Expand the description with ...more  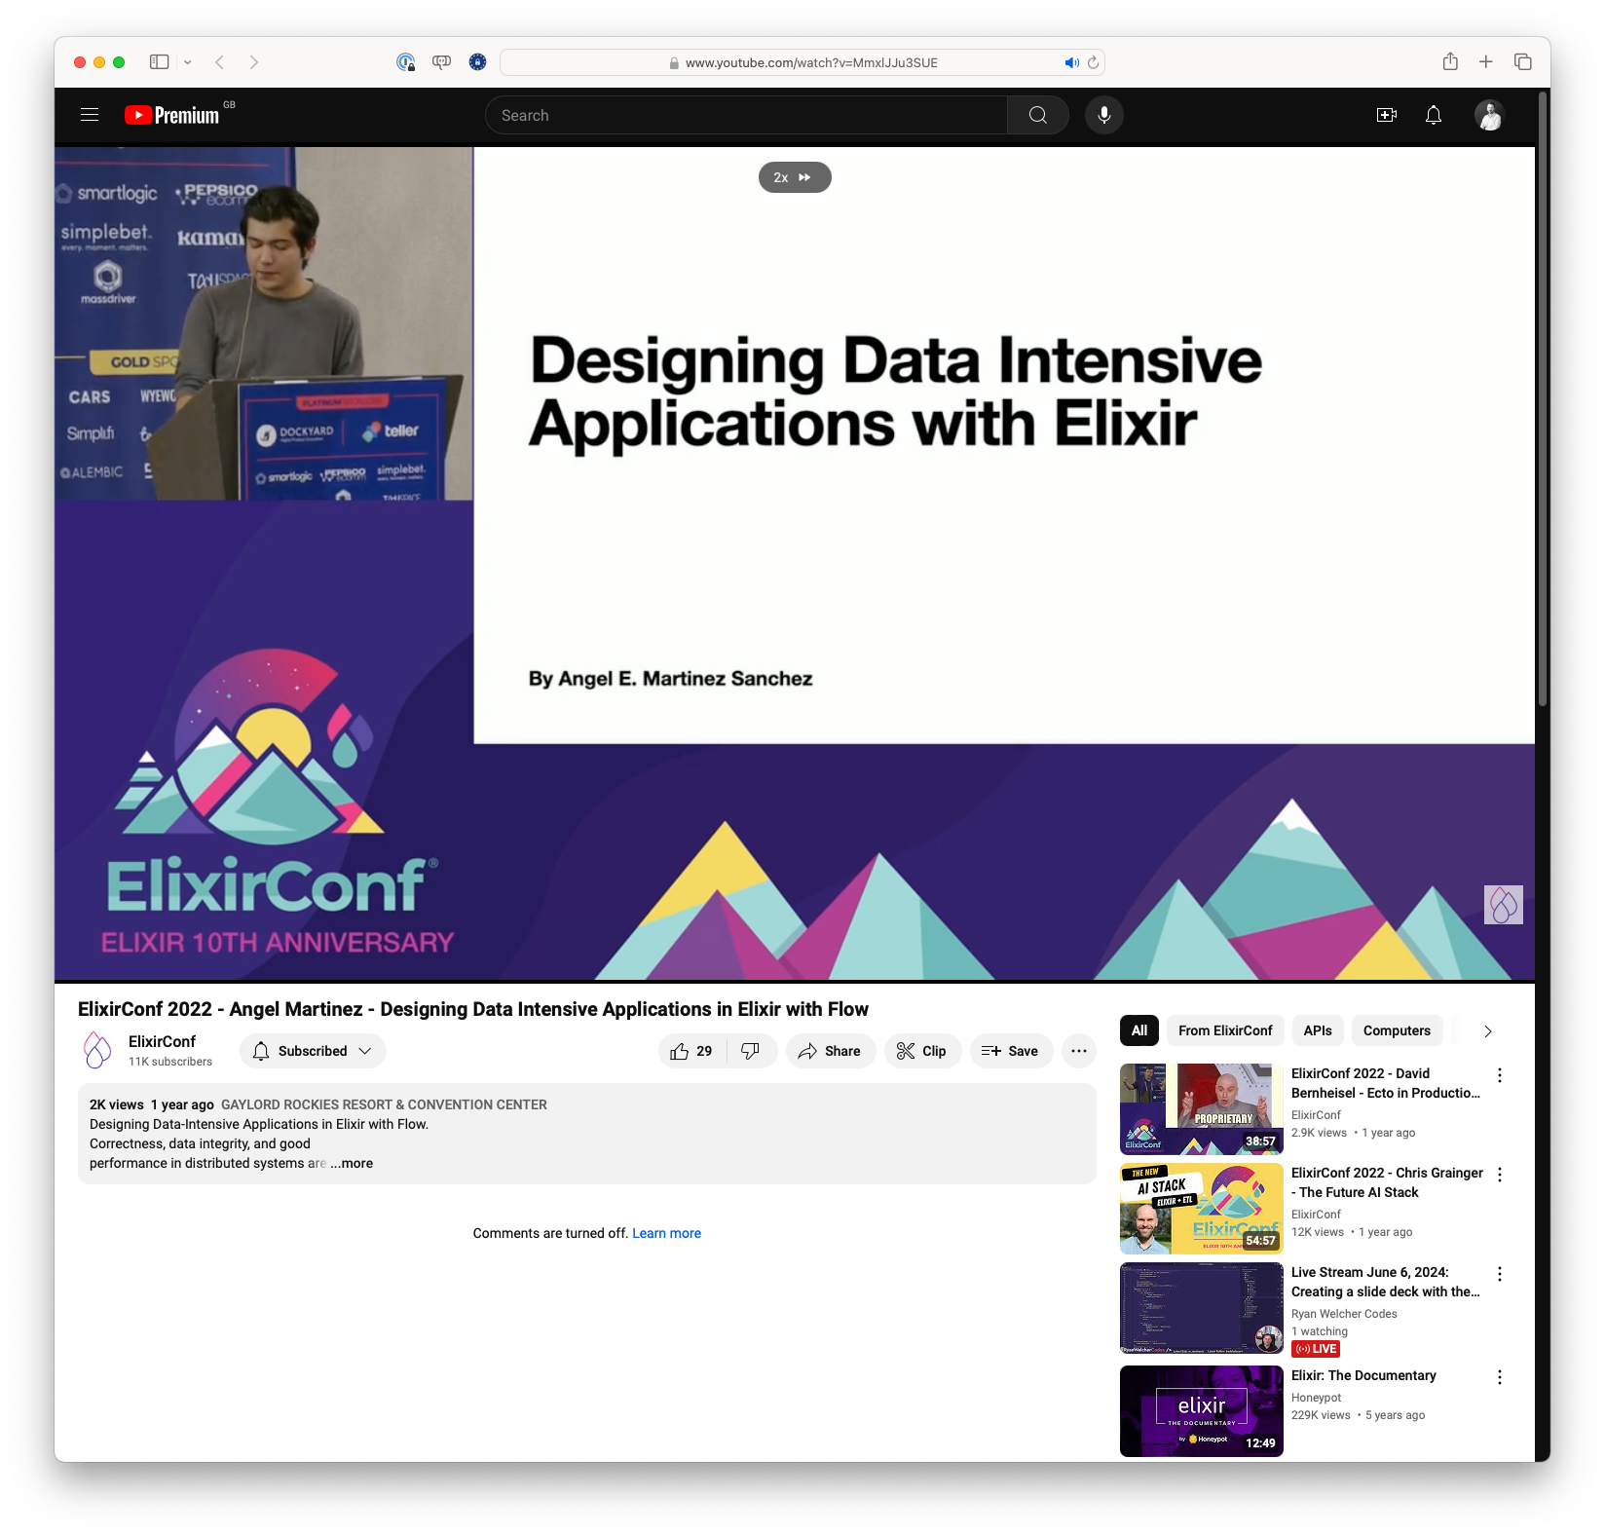click(351, 1163)
